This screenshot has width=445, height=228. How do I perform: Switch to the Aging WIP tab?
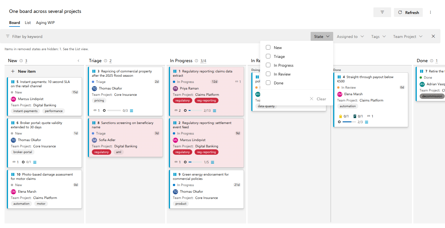coord(45,23)
